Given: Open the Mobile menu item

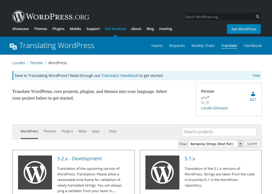Looking at the screenshot, I should click(75, 29).
